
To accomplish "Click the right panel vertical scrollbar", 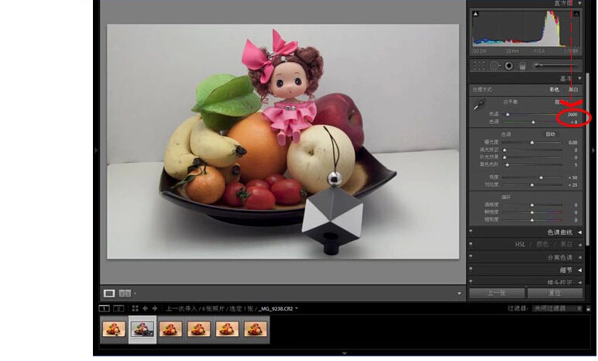I will point(587,159).
